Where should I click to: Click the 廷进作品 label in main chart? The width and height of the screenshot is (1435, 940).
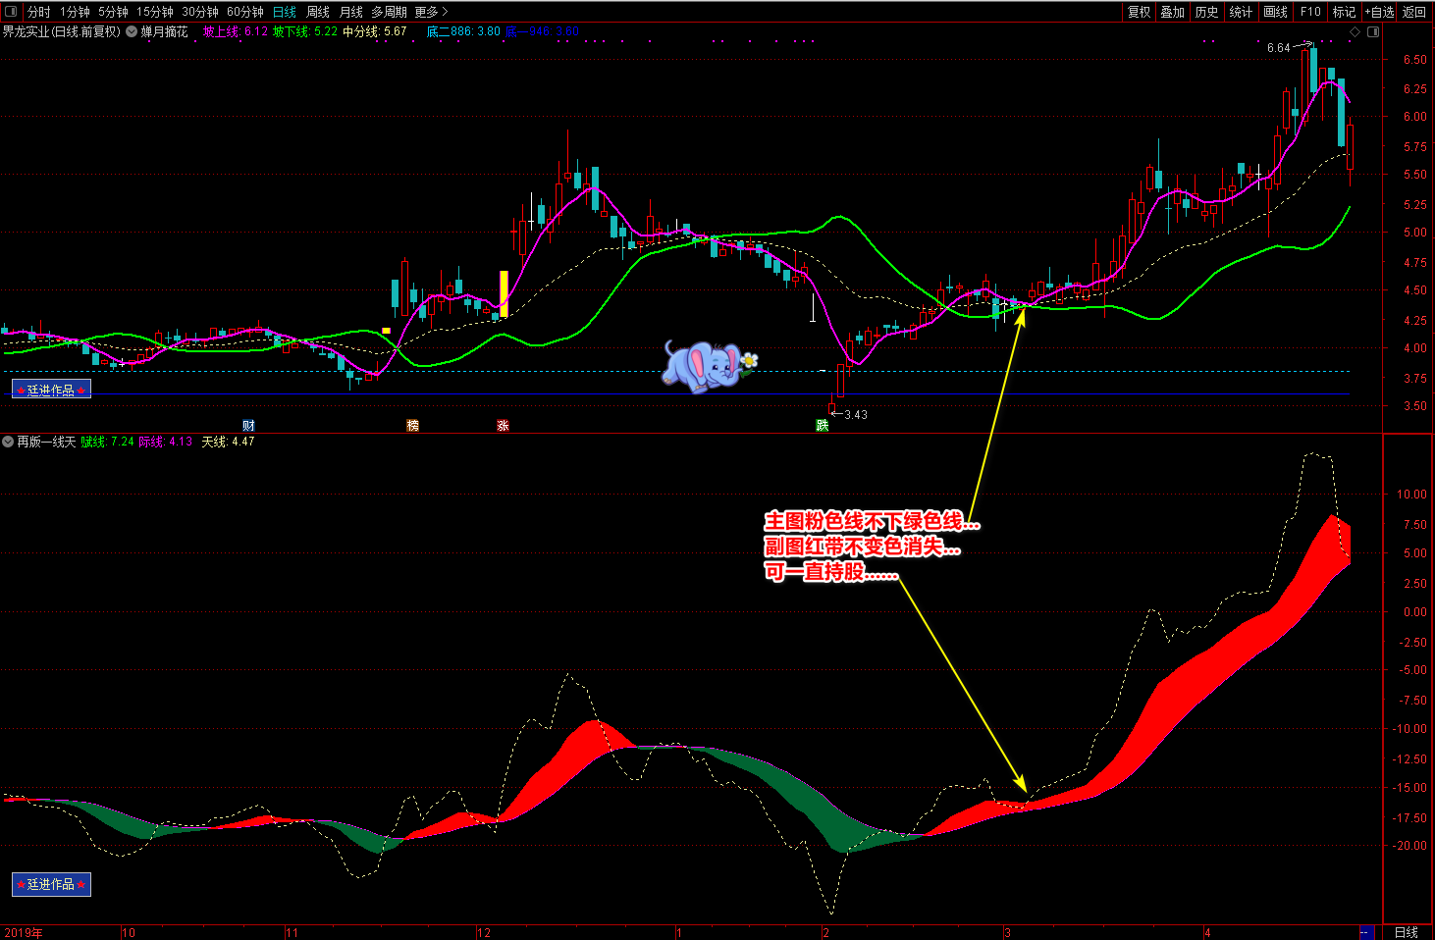(x=51, y=390)
